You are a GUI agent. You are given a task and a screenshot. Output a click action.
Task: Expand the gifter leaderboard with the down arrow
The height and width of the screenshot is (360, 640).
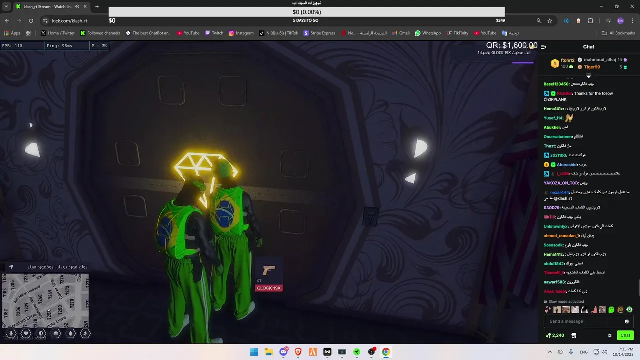(x=589, y=76)
